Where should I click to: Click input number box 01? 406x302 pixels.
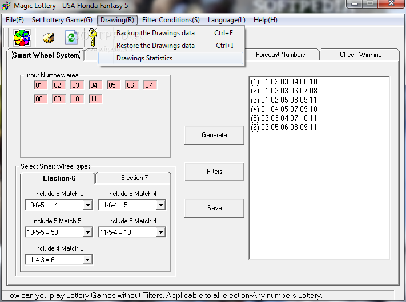[x=41, y=85]
